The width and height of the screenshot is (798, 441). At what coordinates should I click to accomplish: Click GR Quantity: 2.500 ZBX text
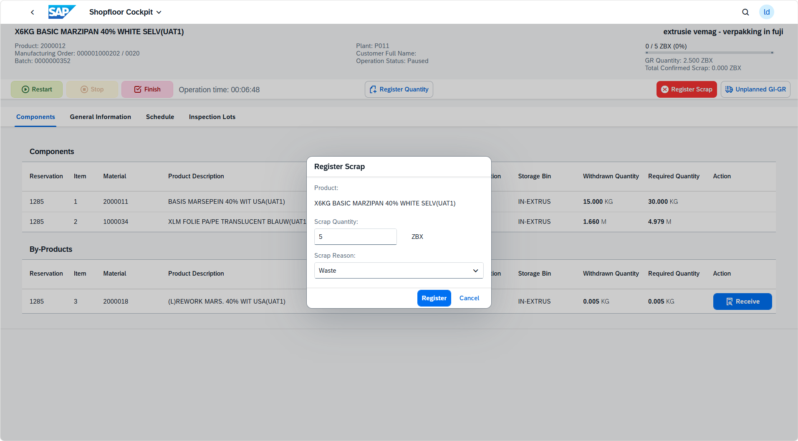click(x=679, y=61)
